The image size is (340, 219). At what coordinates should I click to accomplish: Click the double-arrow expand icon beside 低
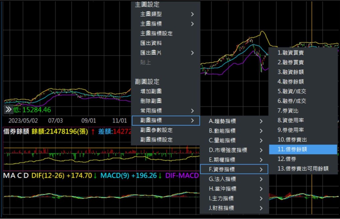pos(8,109)
